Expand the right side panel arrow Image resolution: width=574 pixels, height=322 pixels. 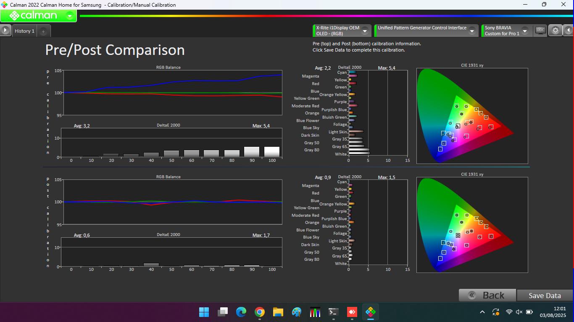coord(569,30)
